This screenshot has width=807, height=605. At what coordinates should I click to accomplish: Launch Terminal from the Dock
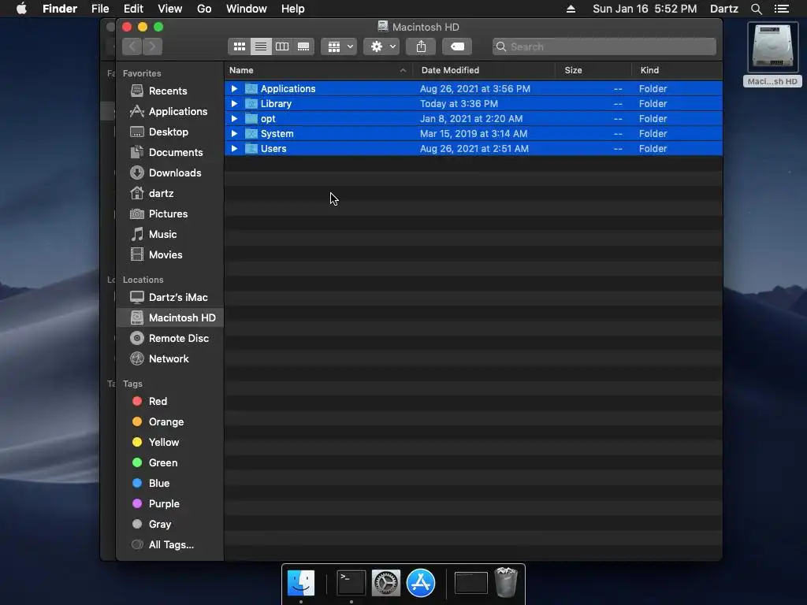(351, 583)
